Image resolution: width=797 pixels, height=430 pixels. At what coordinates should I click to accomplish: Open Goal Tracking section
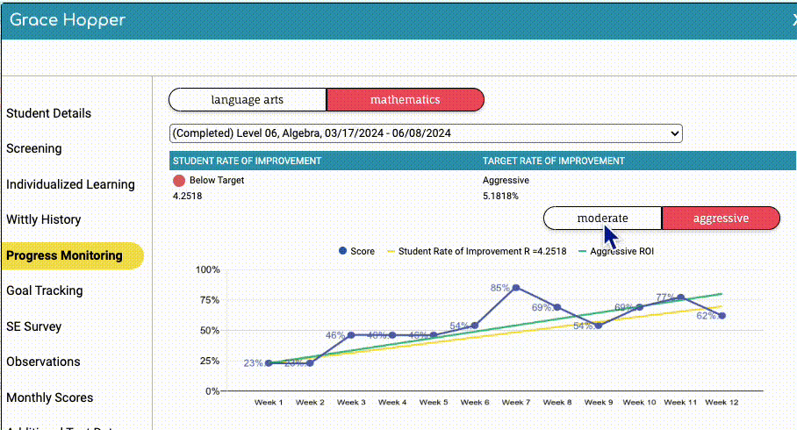45,290
